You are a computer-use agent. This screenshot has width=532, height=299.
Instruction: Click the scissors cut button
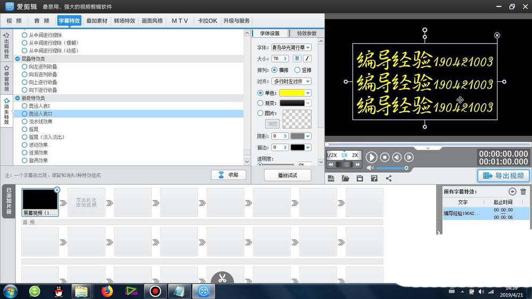click(x=222, y=278)
